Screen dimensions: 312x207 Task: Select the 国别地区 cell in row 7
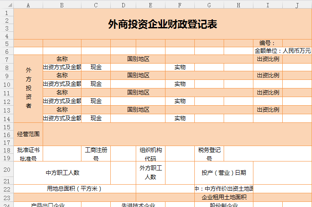coord(138,59)
